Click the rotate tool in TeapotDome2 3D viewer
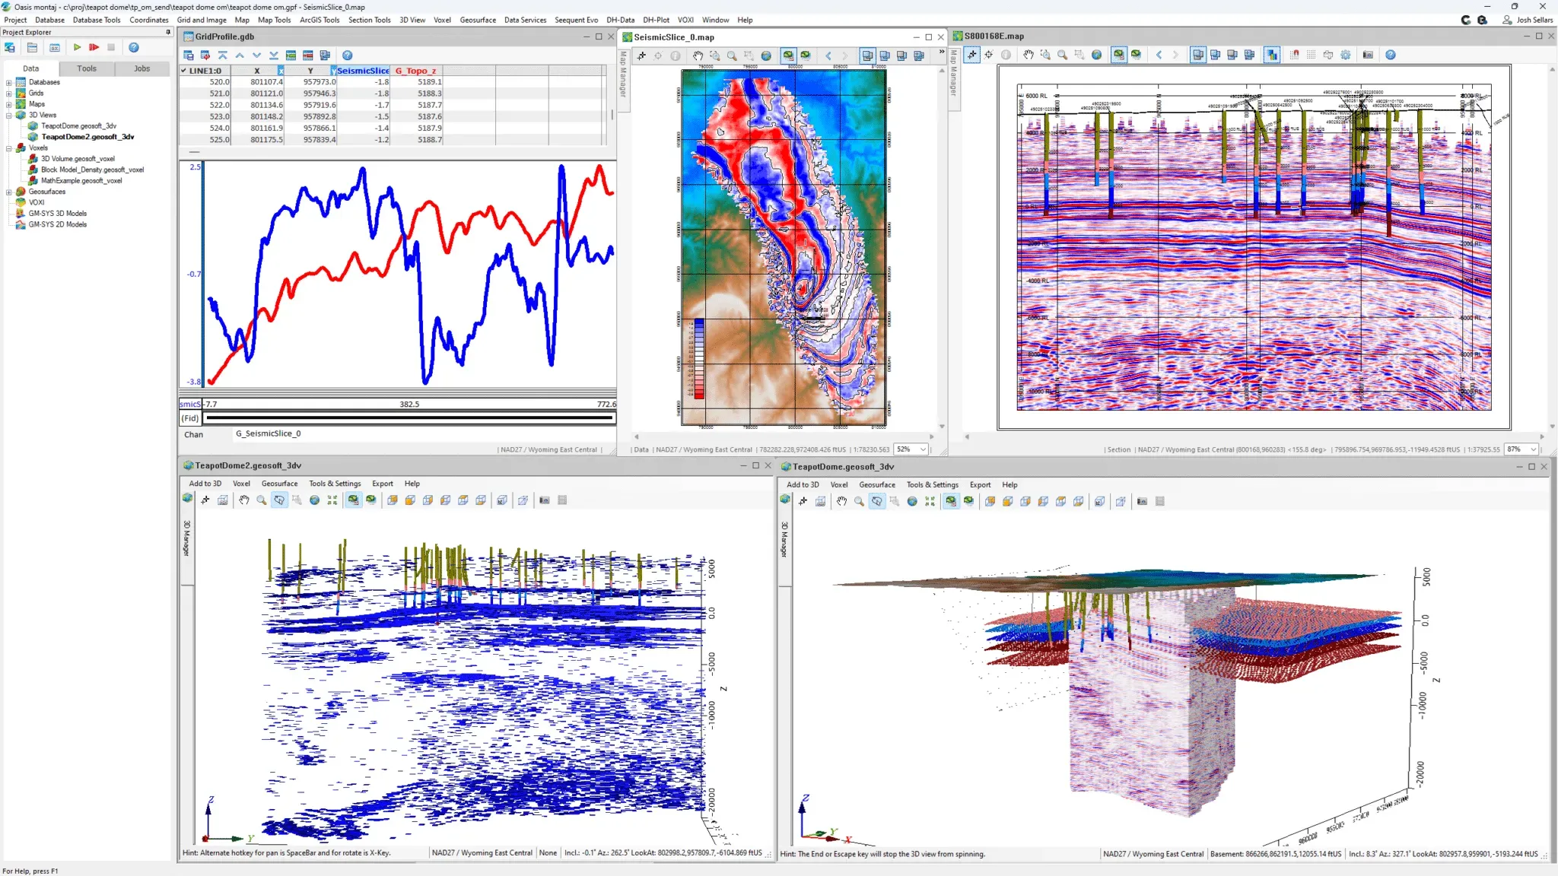This screenshot has width=1558, height=876. tap(279, 500)
